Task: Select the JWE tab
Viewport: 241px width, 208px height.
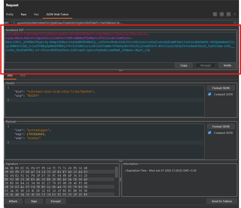Action: pos(23,75)
